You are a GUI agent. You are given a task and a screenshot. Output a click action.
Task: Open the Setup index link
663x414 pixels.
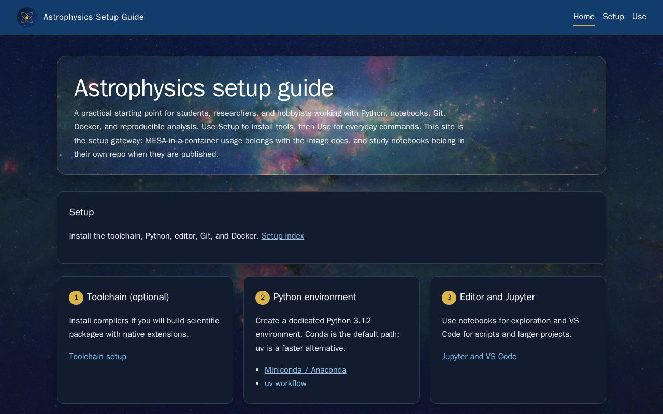pyautogui.click(x=283, y=236)
